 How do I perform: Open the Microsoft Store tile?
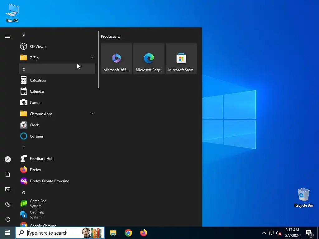pyautogui.click(x=181, y=58)
